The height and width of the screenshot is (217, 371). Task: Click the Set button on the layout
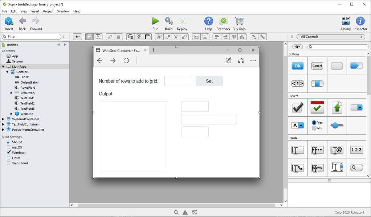(x=209, y=81)
